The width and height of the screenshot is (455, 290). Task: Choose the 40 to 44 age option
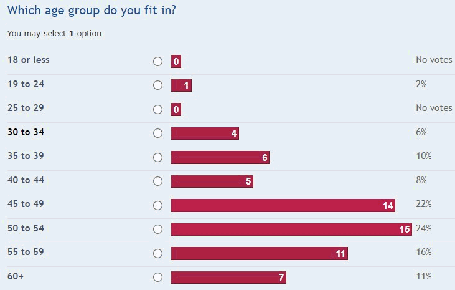pos(157,181)
